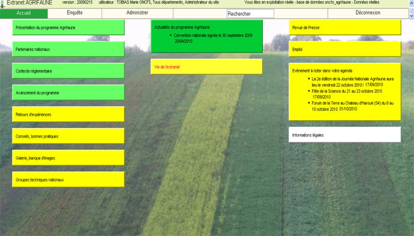Open Revue de Presse
Image resolution: width=414 pixels, height=236 pixels.
click(x=345, y=28)
